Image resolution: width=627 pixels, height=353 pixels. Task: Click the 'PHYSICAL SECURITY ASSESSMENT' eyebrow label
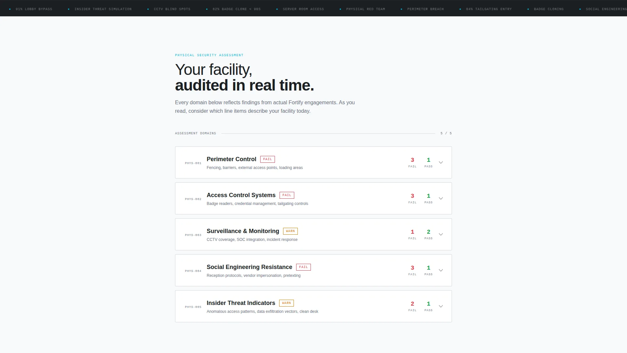point(209,55)
